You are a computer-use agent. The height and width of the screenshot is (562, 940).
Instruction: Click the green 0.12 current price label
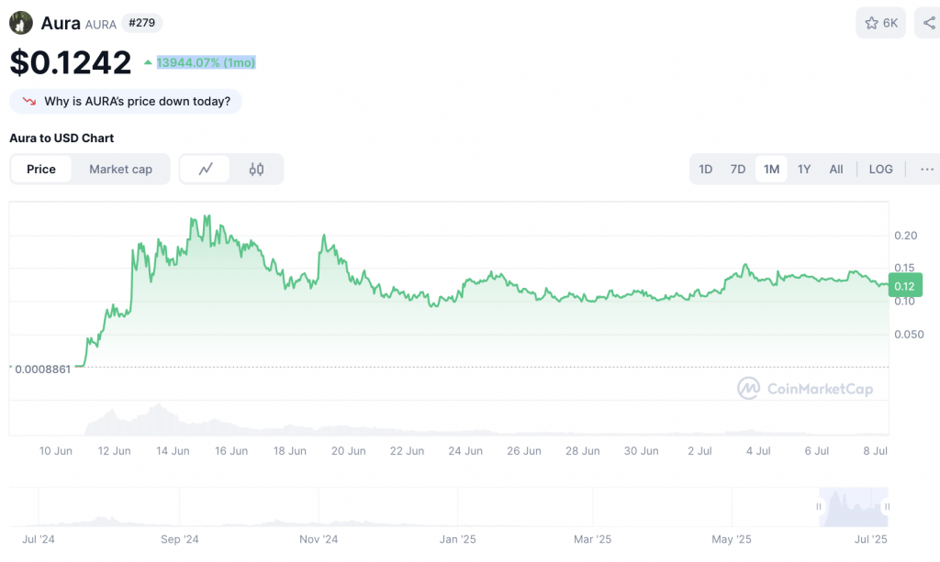point(904,285)
